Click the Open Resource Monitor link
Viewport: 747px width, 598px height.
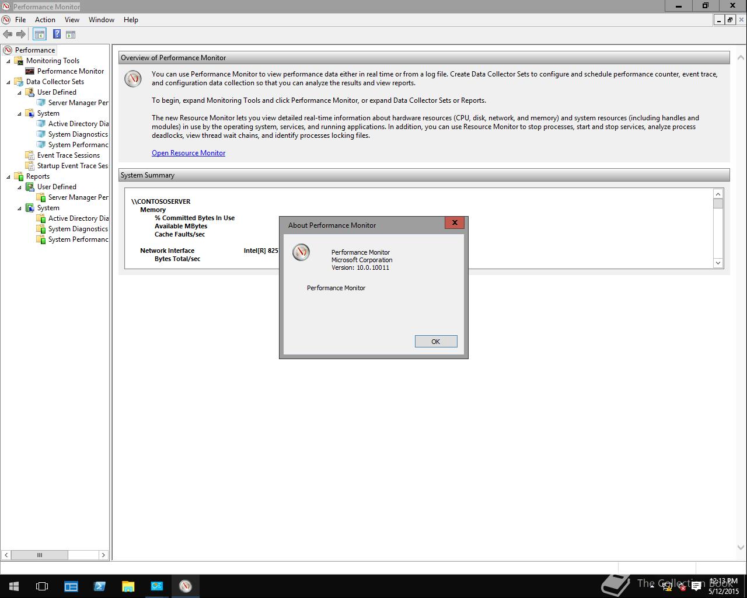[x=189, y=153]
